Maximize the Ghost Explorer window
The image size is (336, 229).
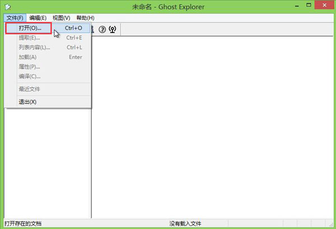click(309, 5)
